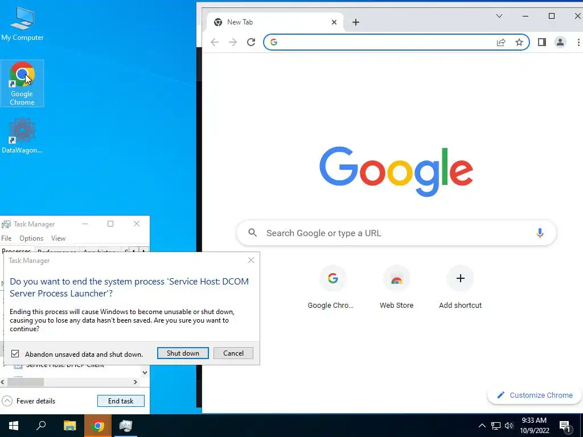Image resolution: width=583 pixels, height=437 pixels.
Task: Open Task Manager Options menu
Action: [31, 238]
